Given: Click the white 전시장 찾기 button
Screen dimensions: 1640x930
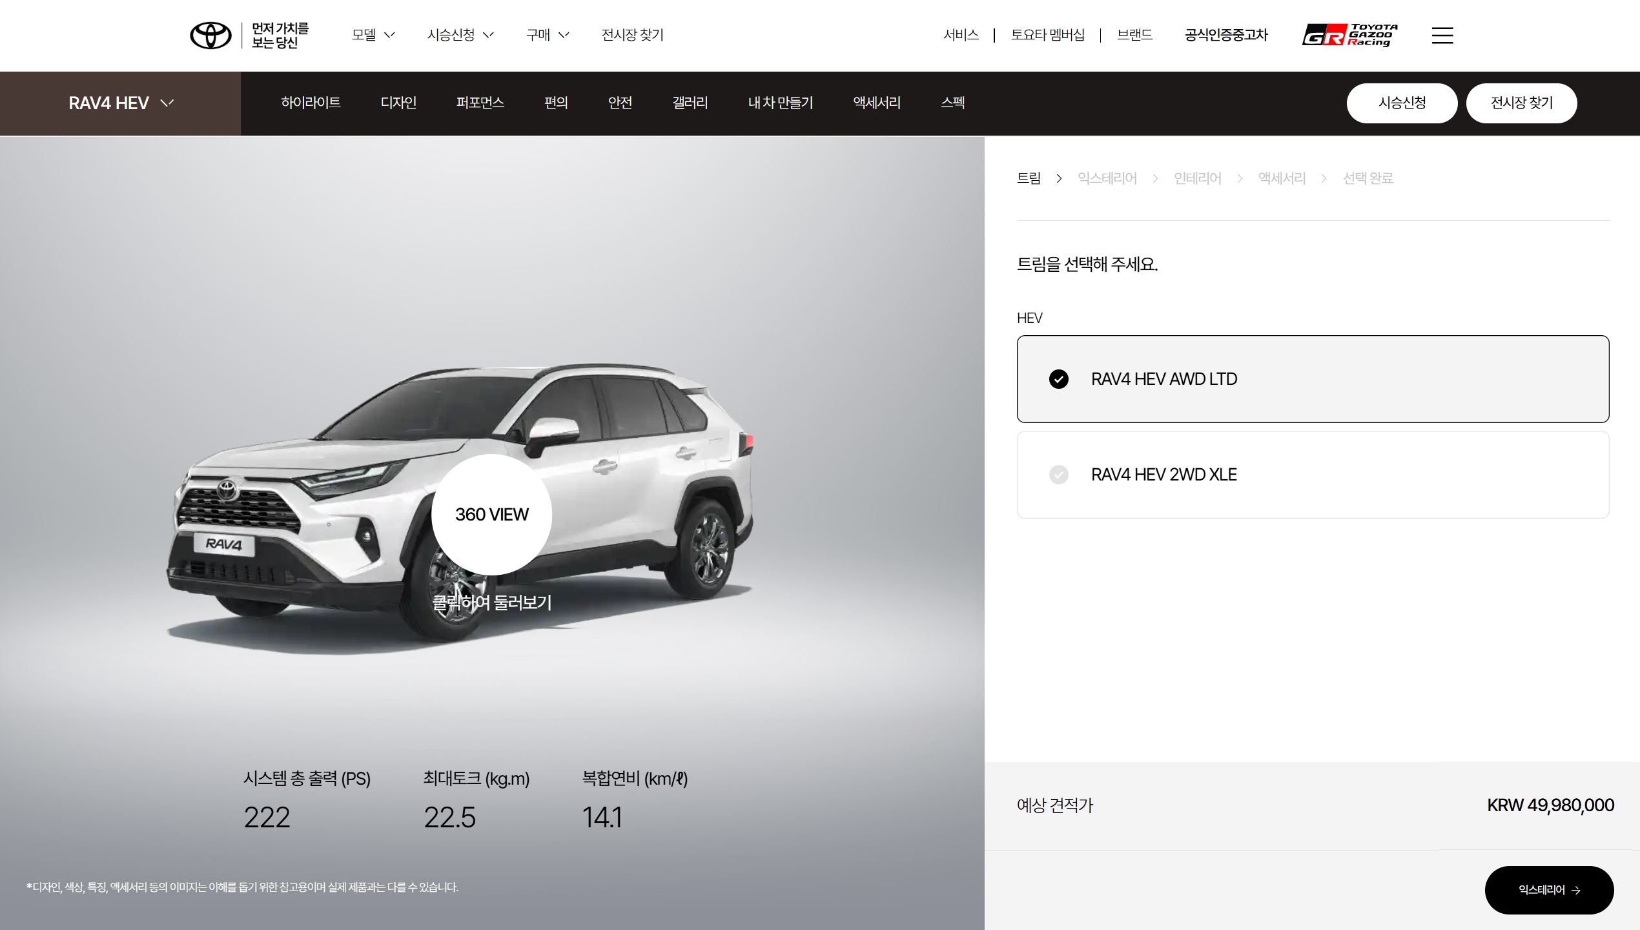Looking at the screenshot, I should click(x=1521, y=103).
